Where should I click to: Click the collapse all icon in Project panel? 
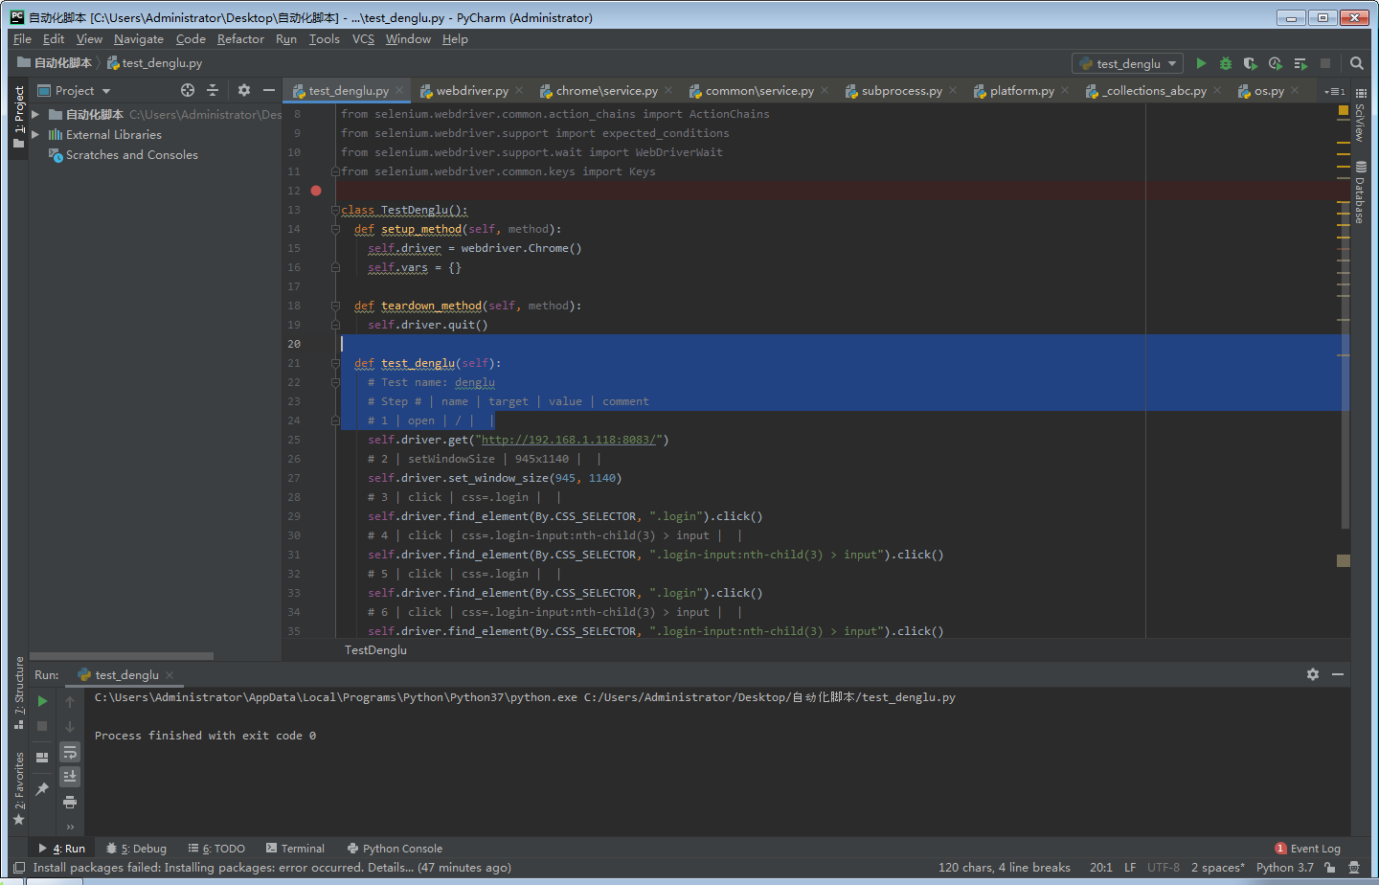coord(213,90)
